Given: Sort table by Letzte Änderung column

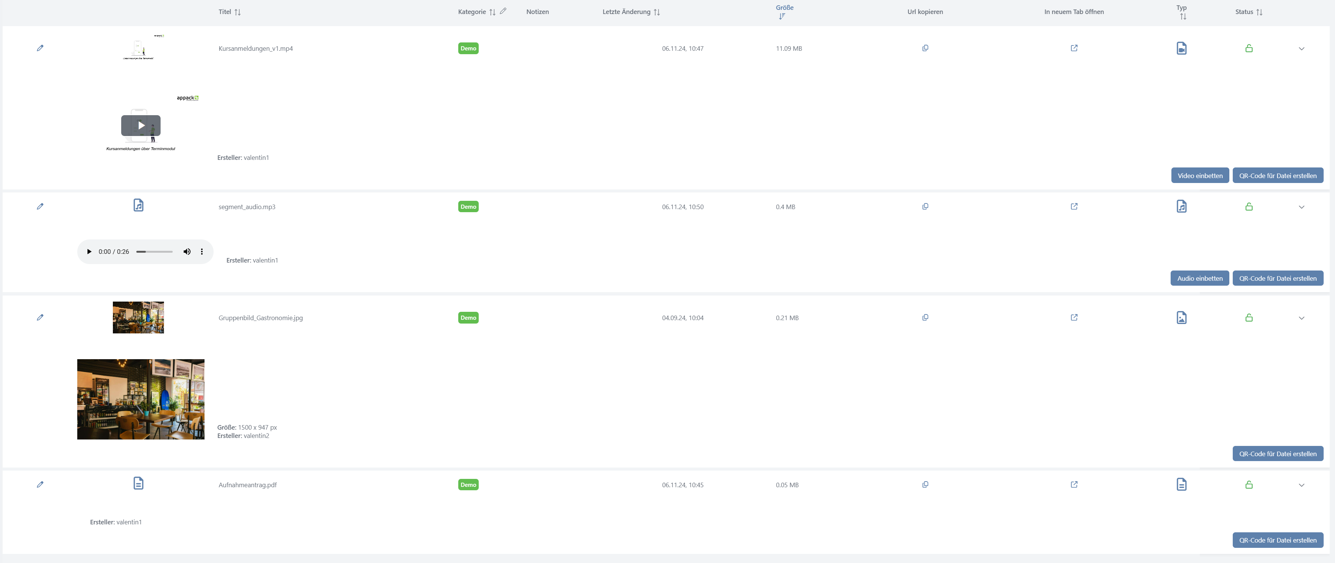Looking at the screenshot, I should tap(657, 12).
